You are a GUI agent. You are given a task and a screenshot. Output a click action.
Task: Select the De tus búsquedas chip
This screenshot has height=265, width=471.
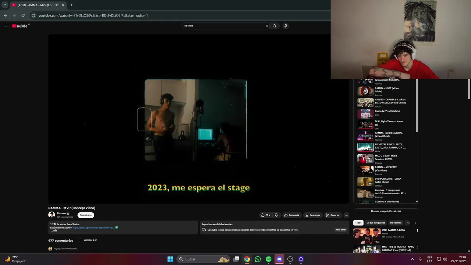pyautogui.click(x=376, y=223)
